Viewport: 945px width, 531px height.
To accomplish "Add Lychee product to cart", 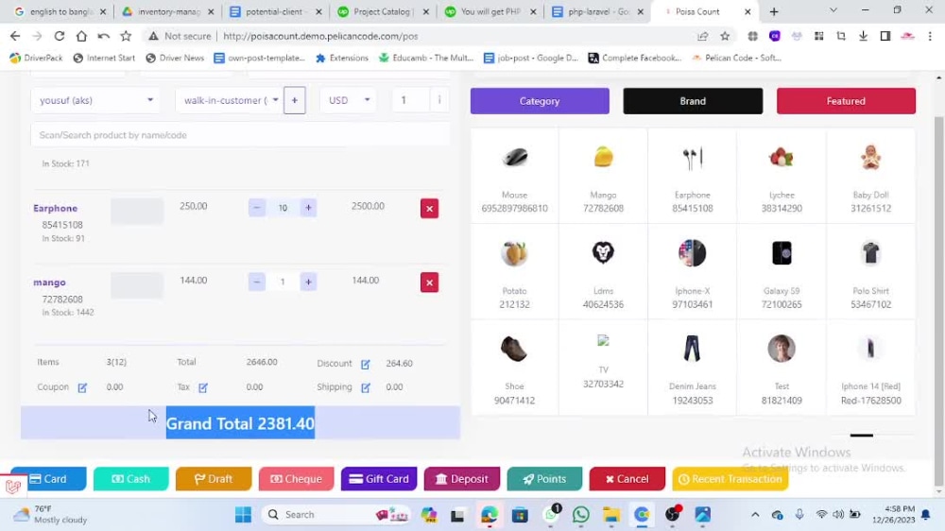I will 782,176.
